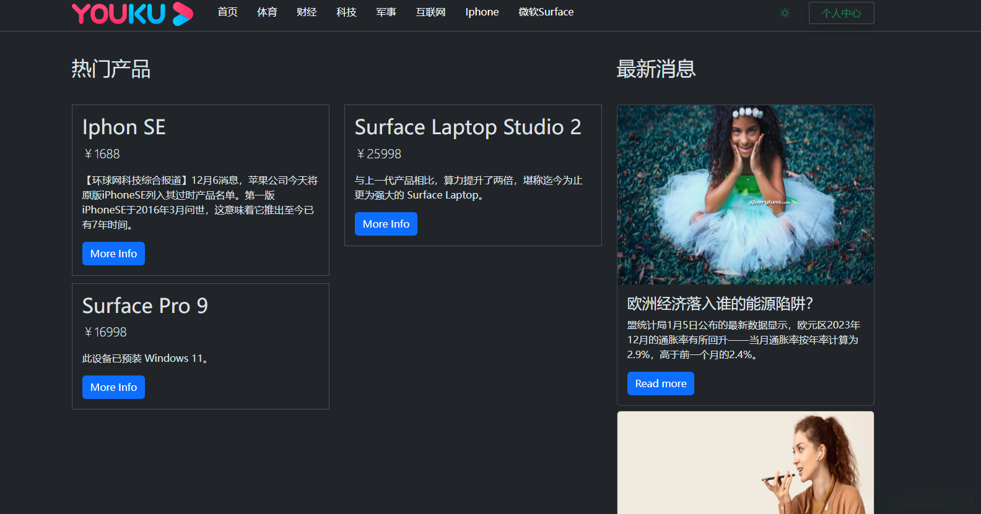
Task: Open 微软Surface in the navigation bar
Action: click(x=546, y=12)
